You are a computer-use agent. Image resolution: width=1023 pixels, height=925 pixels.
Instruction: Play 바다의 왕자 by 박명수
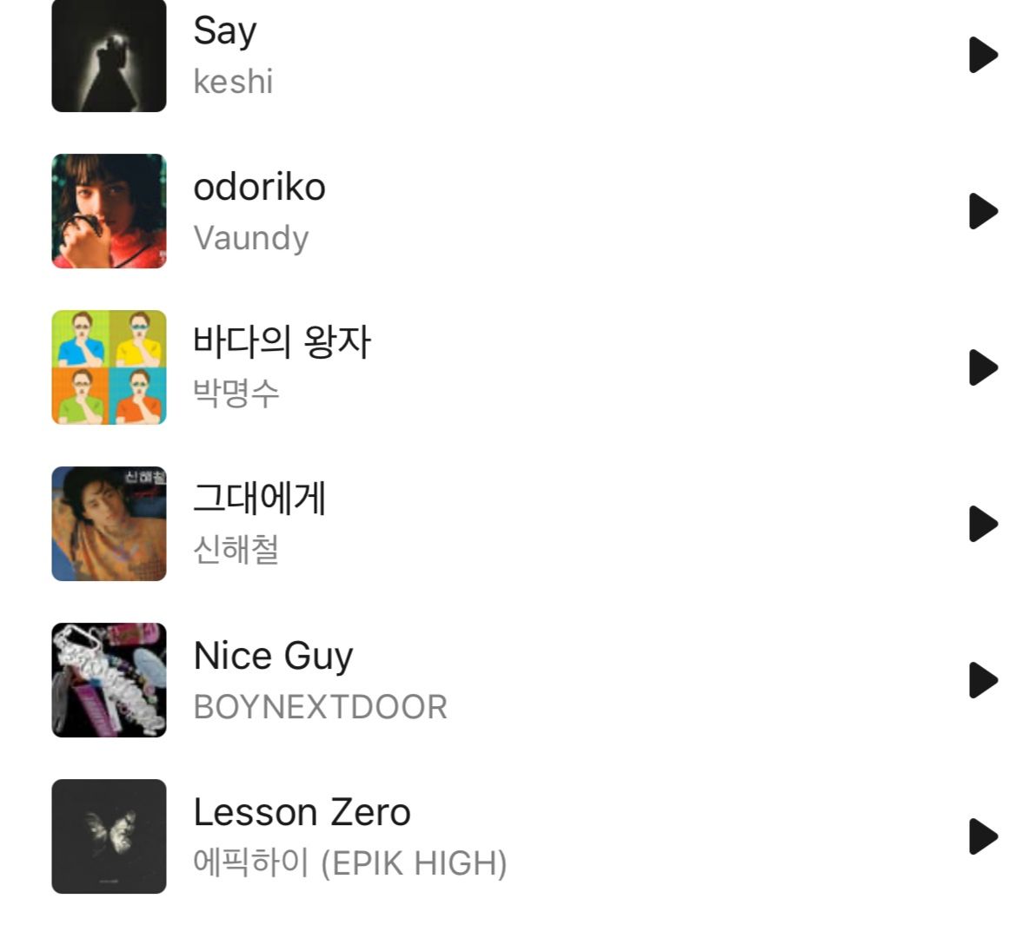[983, 367]
